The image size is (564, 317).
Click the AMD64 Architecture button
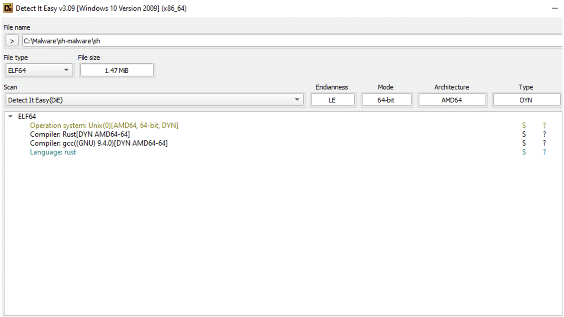click(x=452, y=100)
